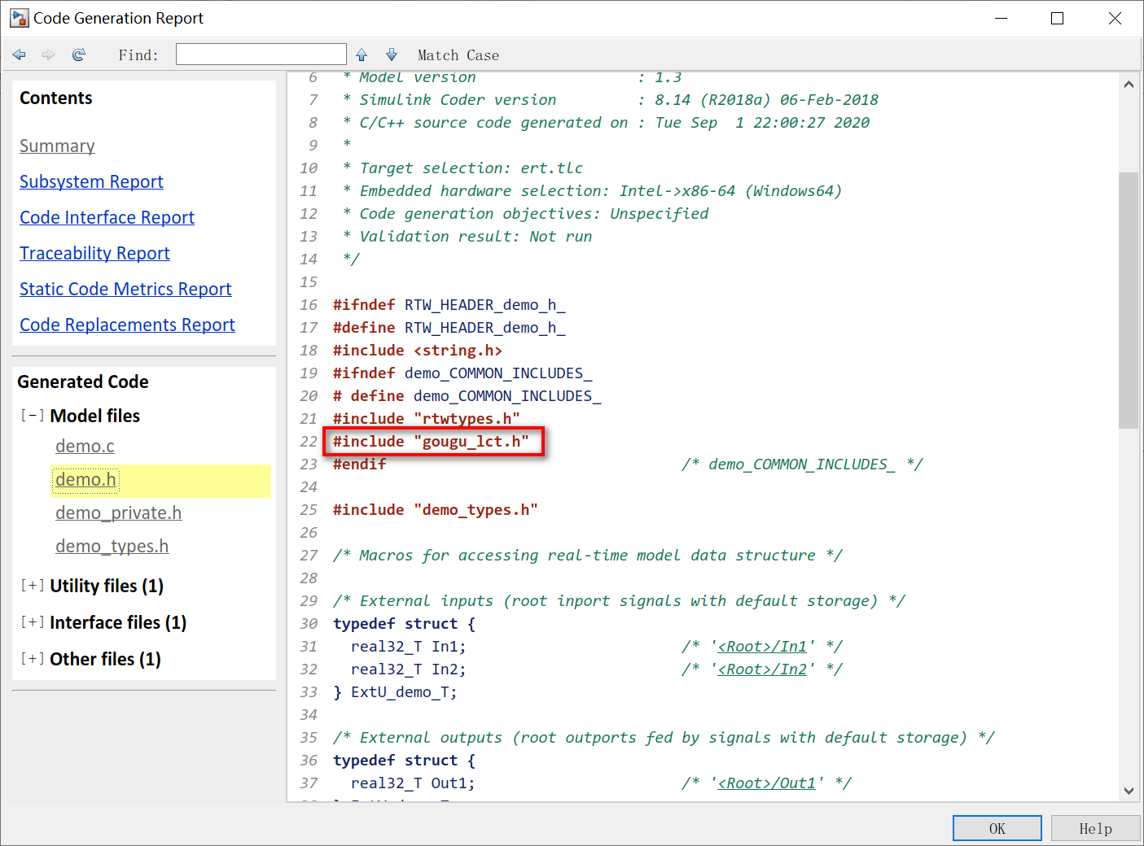Screen dimensions: 1144x846
Task: Select the demo.c file
Action: tap(85, 446)
